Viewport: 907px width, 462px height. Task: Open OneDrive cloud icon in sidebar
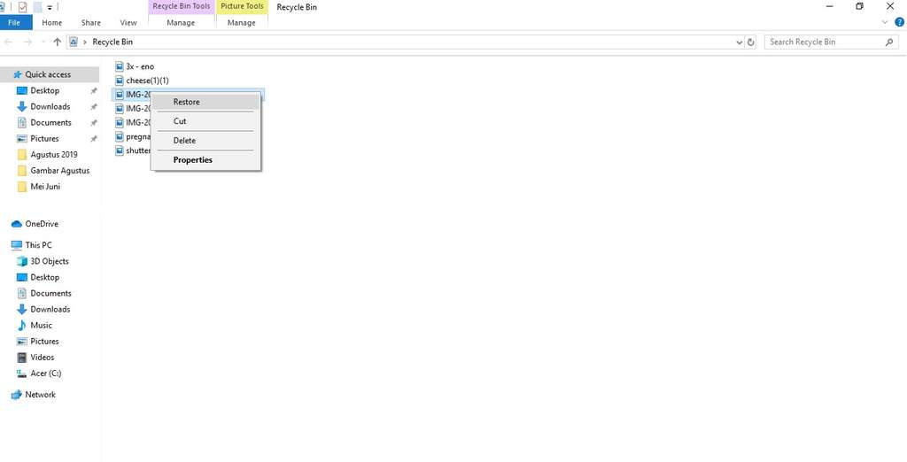(x=16, y=224)
